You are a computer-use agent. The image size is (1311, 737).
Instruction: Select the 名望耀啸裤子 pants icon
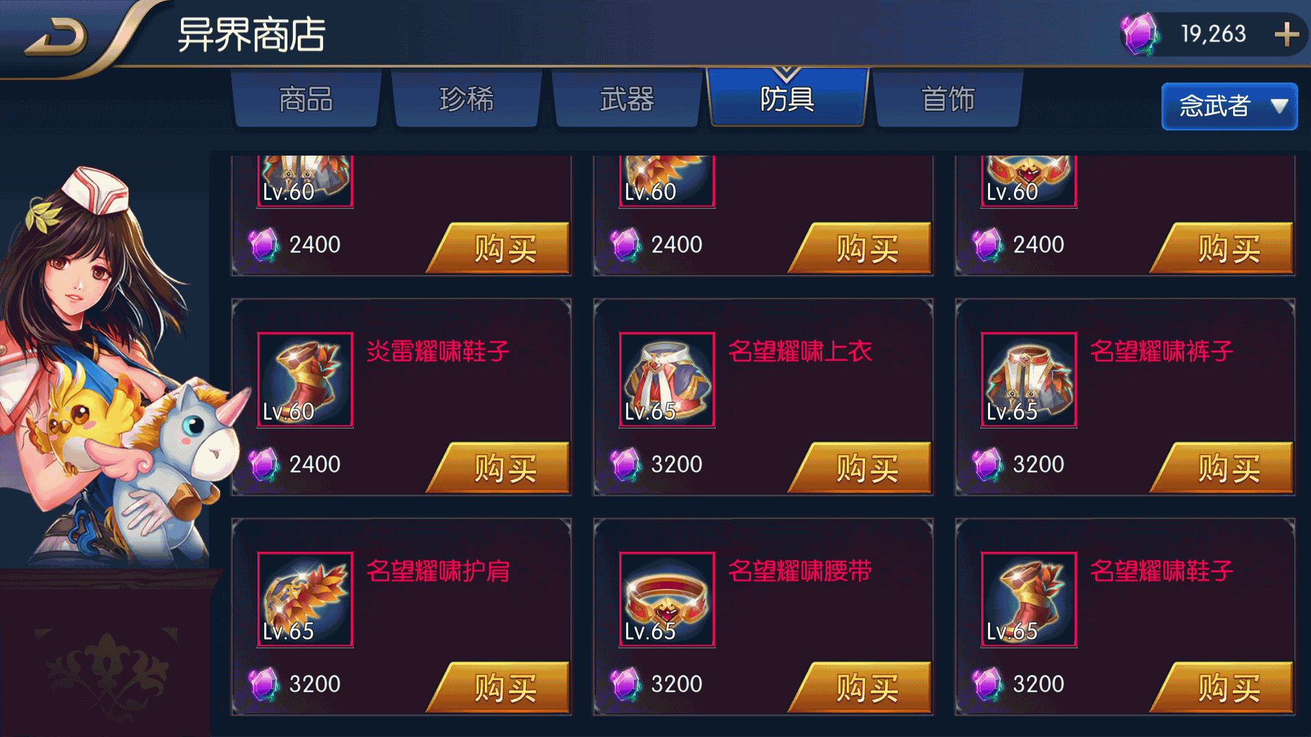(x=1028, y=379)
